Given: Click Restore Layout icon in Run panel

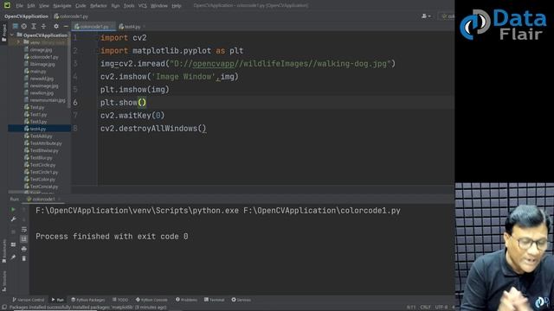Looking at the screenshot, I should [13, 244].
